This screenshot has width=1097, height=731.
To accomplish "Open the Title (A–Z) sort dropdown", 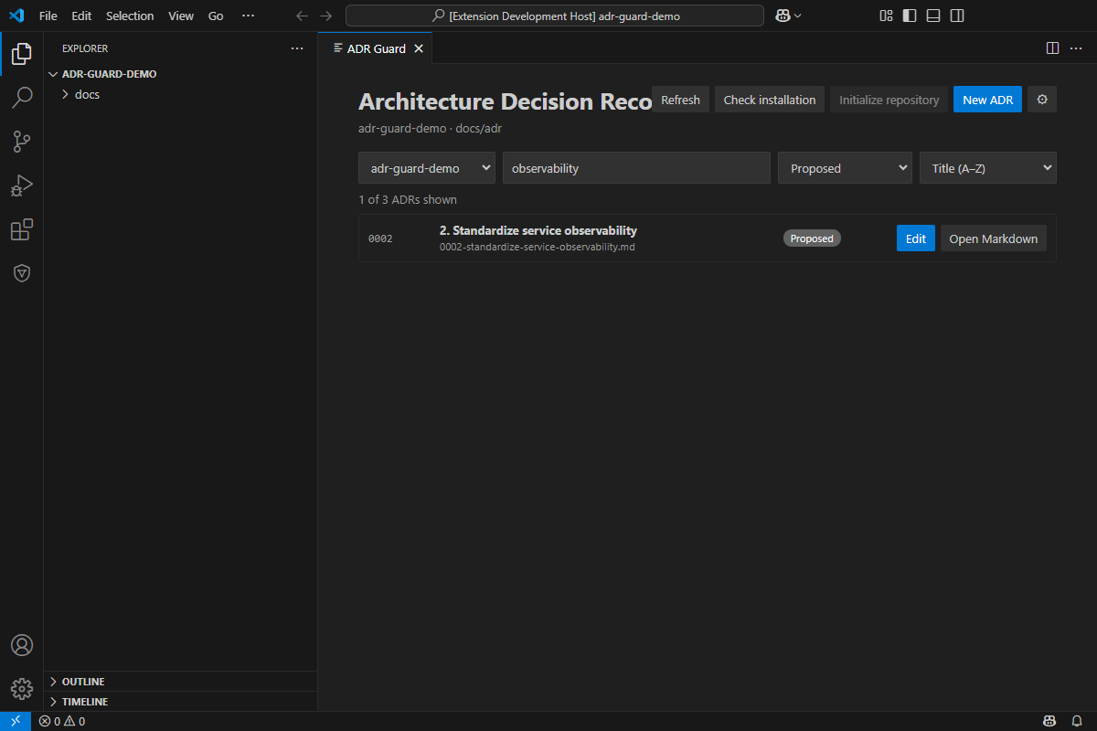I will (x=988, y=168).
